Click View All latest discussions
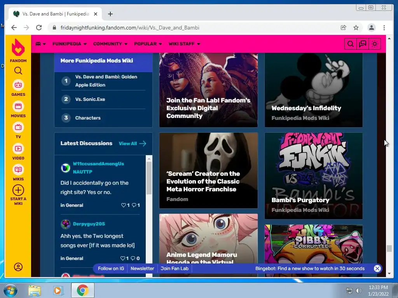The image size is (398, 298). point(132,144)
